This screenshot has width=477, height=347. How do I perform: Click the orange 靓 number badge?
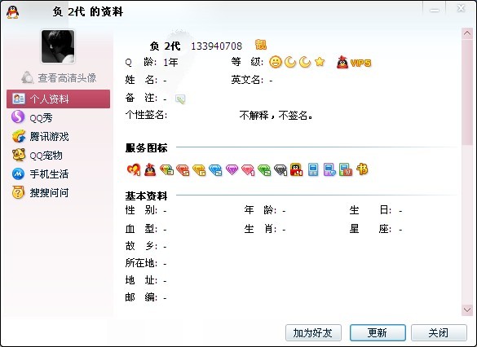click(x=261, y=45)
